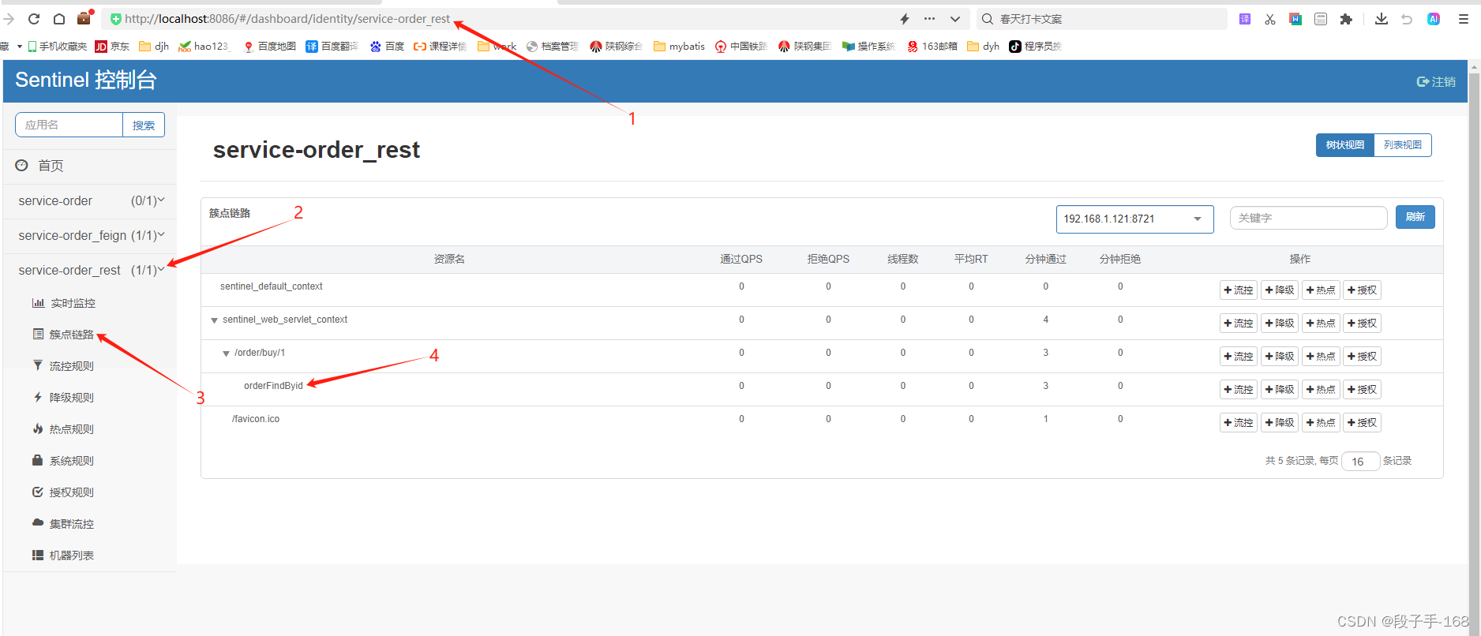Image resolution: width=1481 pixels, height=636 pixels.
Task: Open 机器列表 in the sidebar
Action: tap(63, 556)
